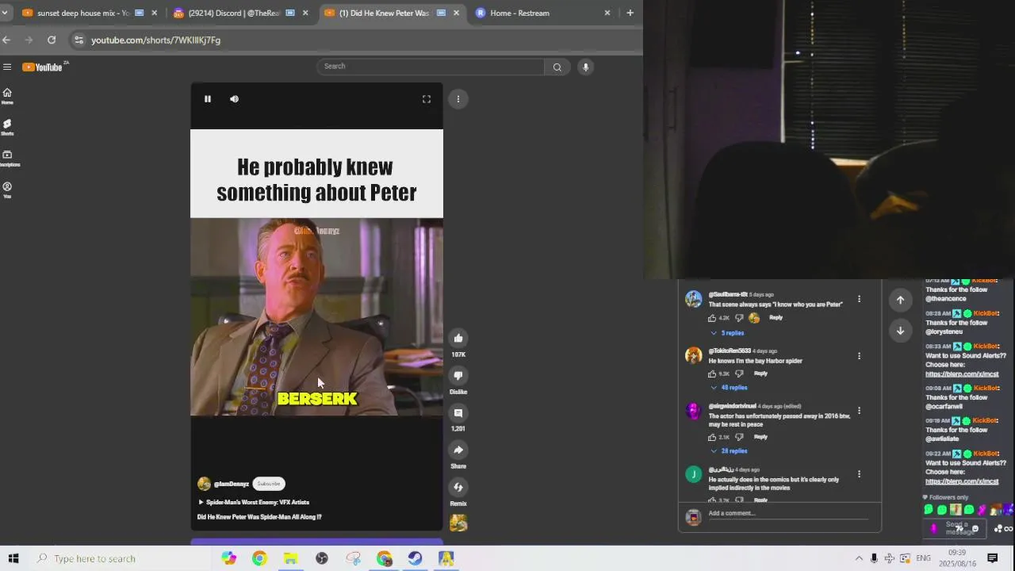Dislike the Short
This screenshot has height=571, width=1015.
[458, 376]
